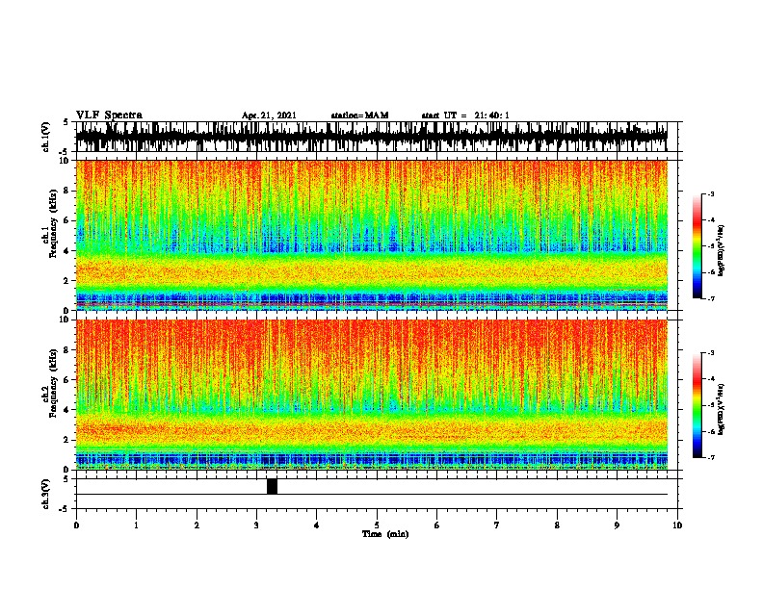The image size is (763, 589).
Task: Click time axis tick label '0'
Action: coord(76,525)
